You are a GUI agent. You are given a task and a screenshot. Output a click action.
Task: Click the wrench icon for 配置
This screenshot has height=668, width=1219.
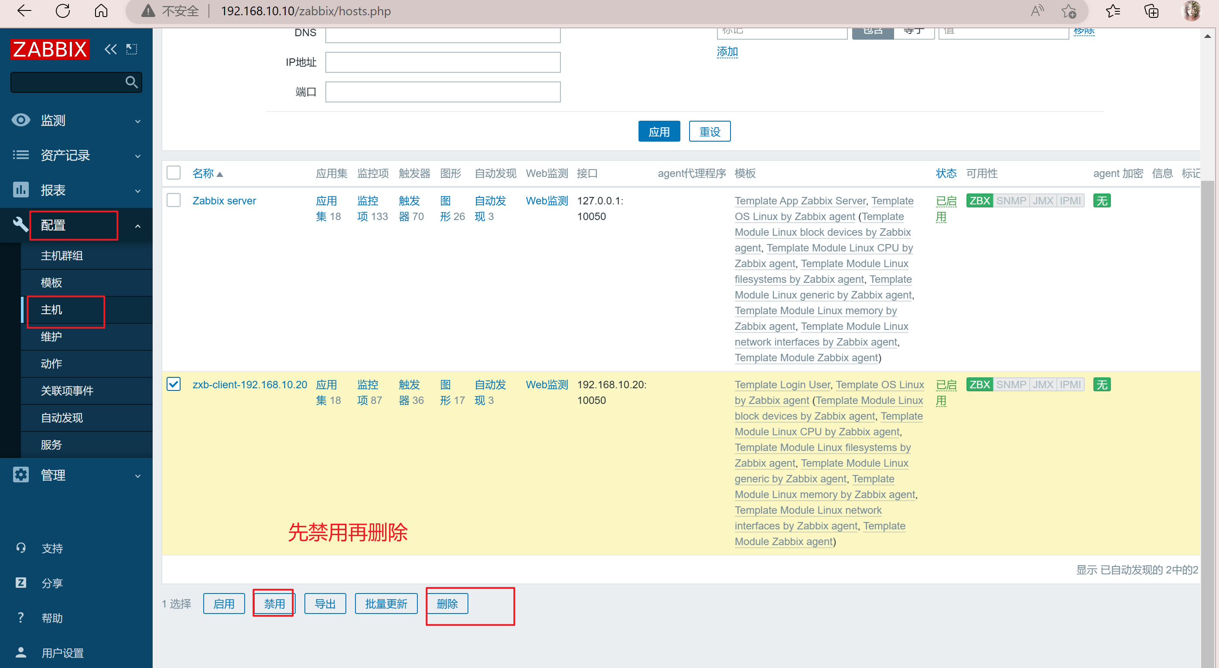pos(20,224)
